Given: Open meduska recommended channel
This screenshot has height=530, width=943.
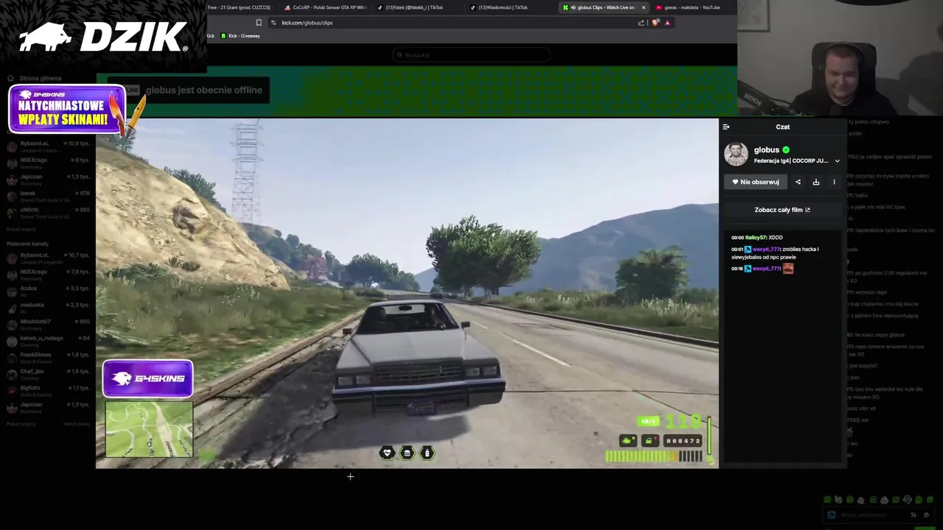Looking at the screenshot, I should (48, 307).
